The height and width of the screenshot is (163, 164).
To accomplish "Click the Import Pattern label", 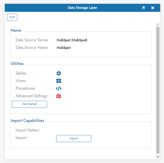I will point(27,130).
